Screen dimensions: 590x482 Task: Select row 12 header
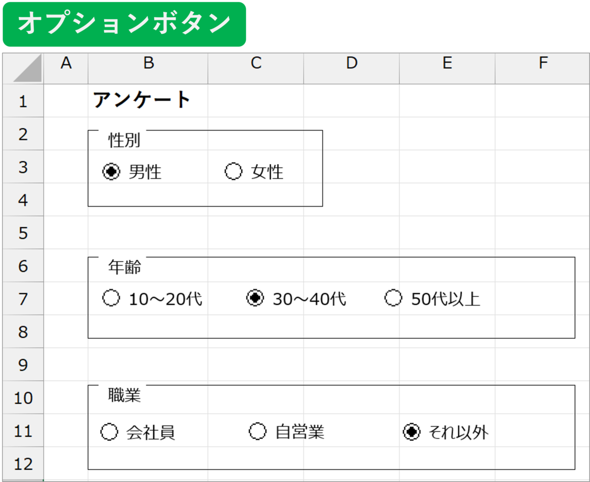[23, 463]
